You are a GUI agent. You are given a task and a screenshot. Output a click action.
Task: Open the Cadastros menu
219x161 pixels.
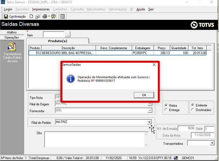tap(60, 9)
